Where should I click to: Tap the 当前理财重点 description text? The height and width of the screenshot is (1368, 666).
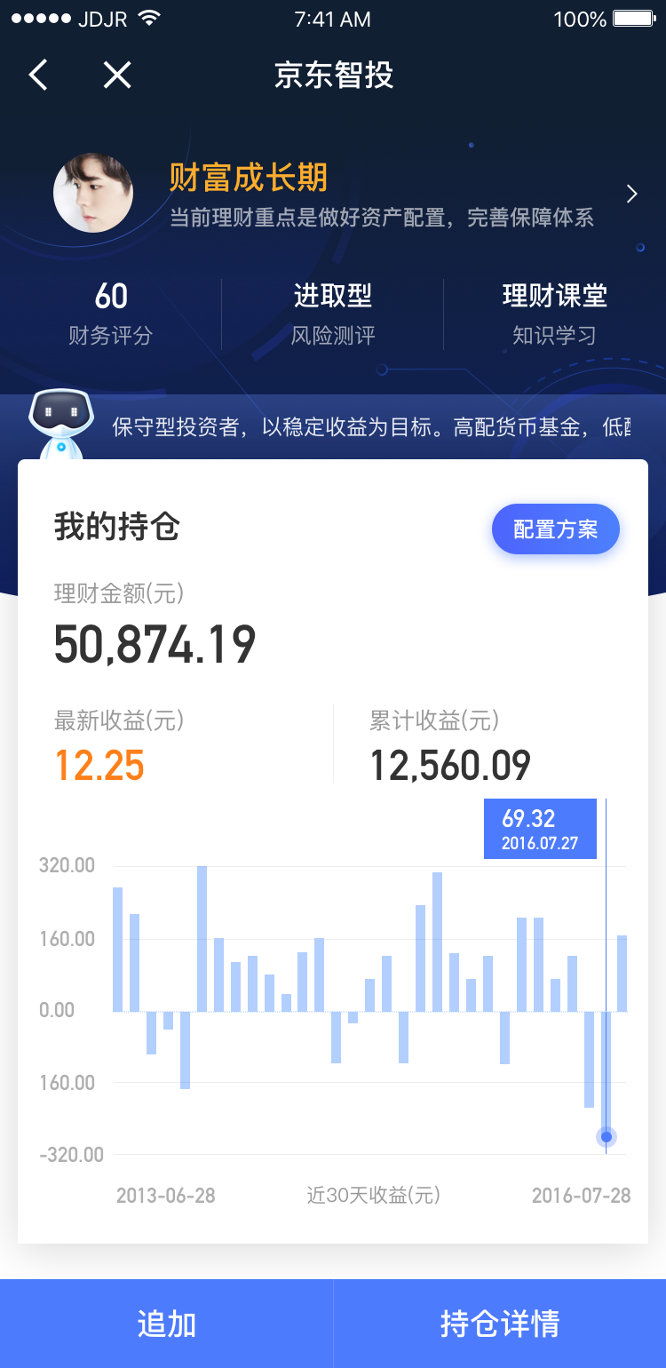tap(382, 218)
